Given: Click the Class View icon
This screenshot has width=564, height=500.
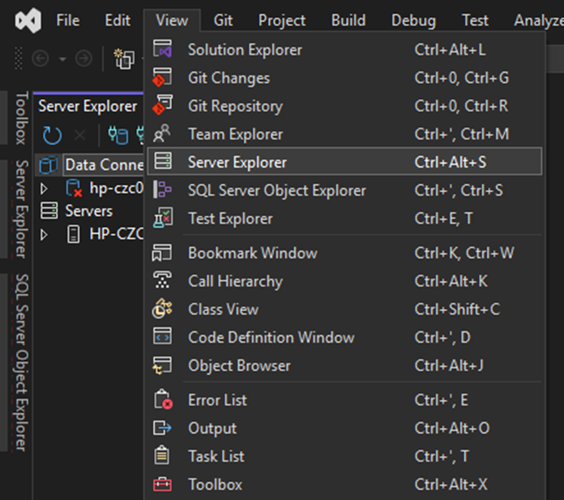Looking at the screenshot, I should point(163,309).
